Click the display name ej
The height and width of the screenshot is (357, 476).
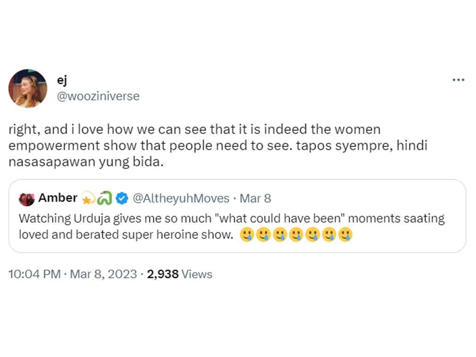62,79
